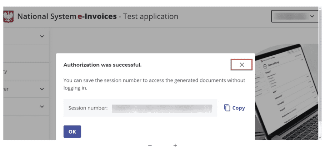
Task: Click the plus icon below the dialog
Action: (175, 145)
